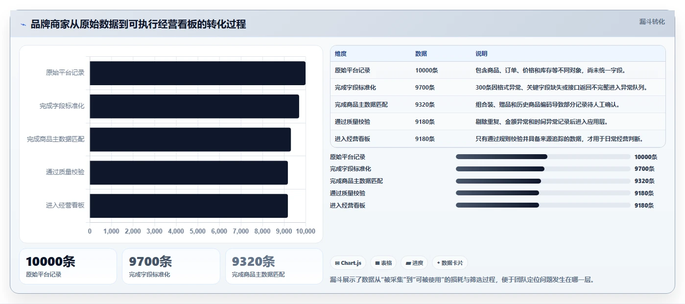Click description starting 300条因格式异常
The width and height of the screenshot is (685, 304).
(x=562, y=88)
